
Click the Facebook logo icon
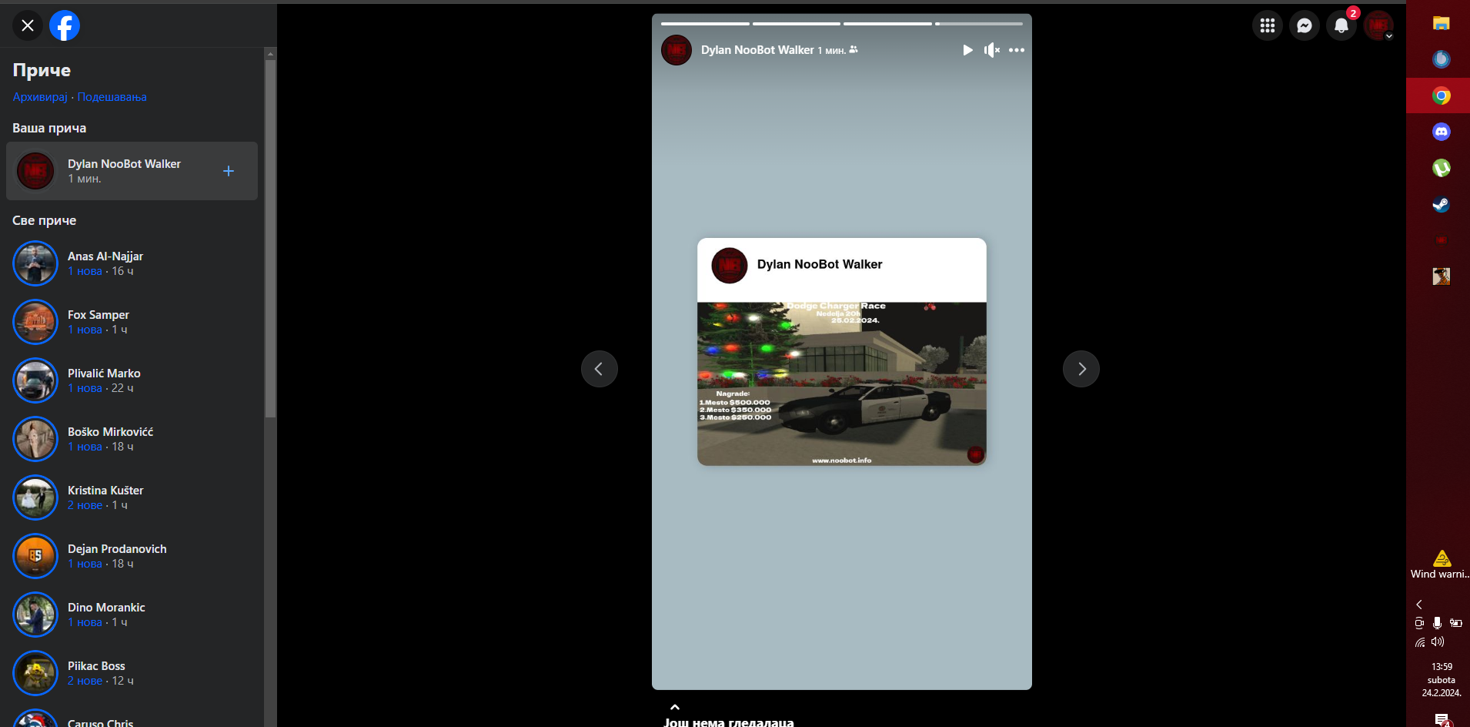[65, 25]
